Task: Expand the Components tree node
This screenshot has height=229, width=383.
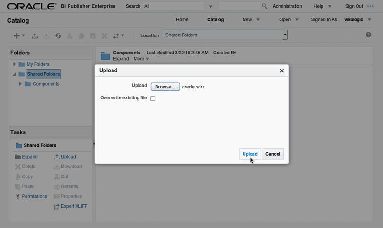Action: [20, 84]
